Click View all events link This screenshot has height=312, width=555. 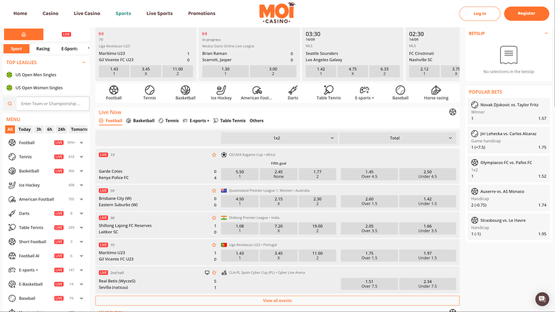[x=277, y=301]
